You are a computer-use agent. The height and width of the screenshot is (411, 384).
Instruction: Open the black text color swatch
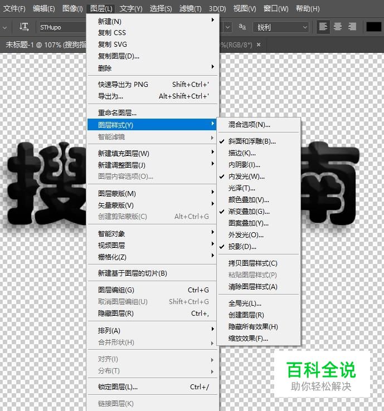[373, 27]
